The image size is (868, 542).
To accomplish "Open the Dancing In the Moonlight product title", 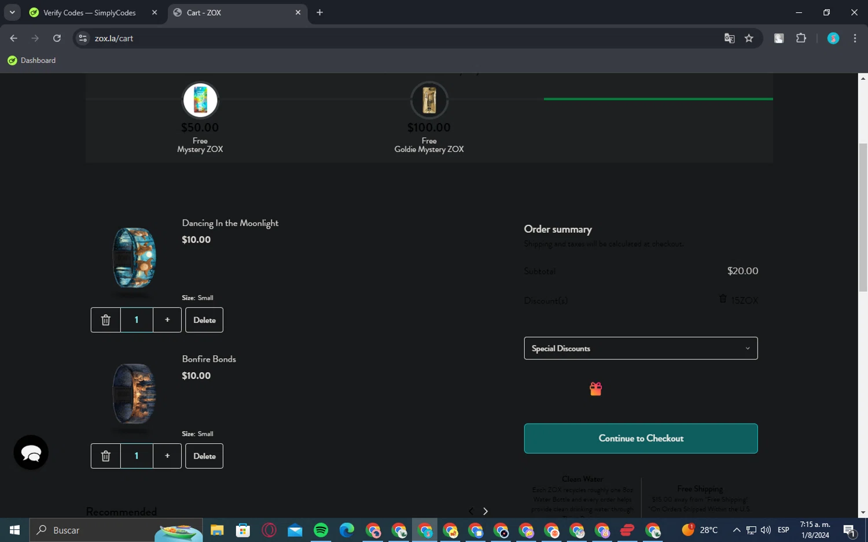I will (230, 223).
